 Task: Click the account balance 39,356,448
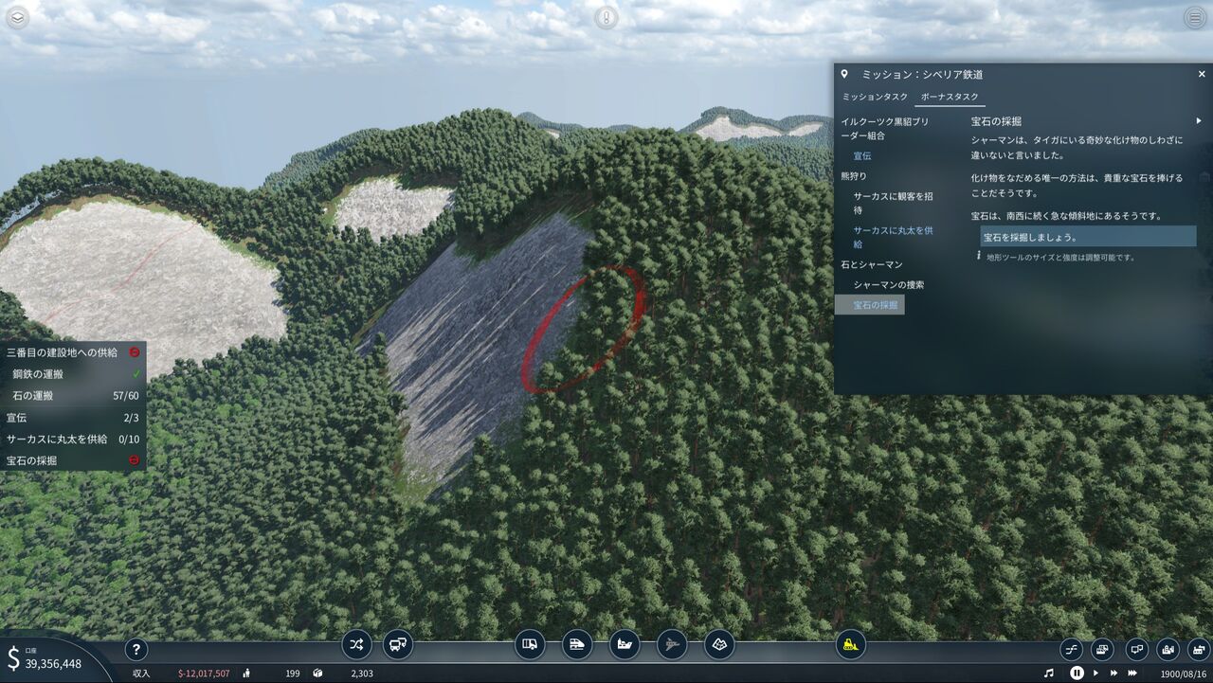[x=53, y=664]
